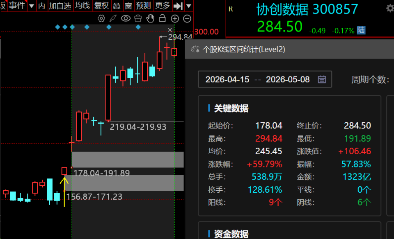Select the feather drawing tool icon
This screenshot has width=394, height=239.
pyautogui.click(x=113, y=18)
